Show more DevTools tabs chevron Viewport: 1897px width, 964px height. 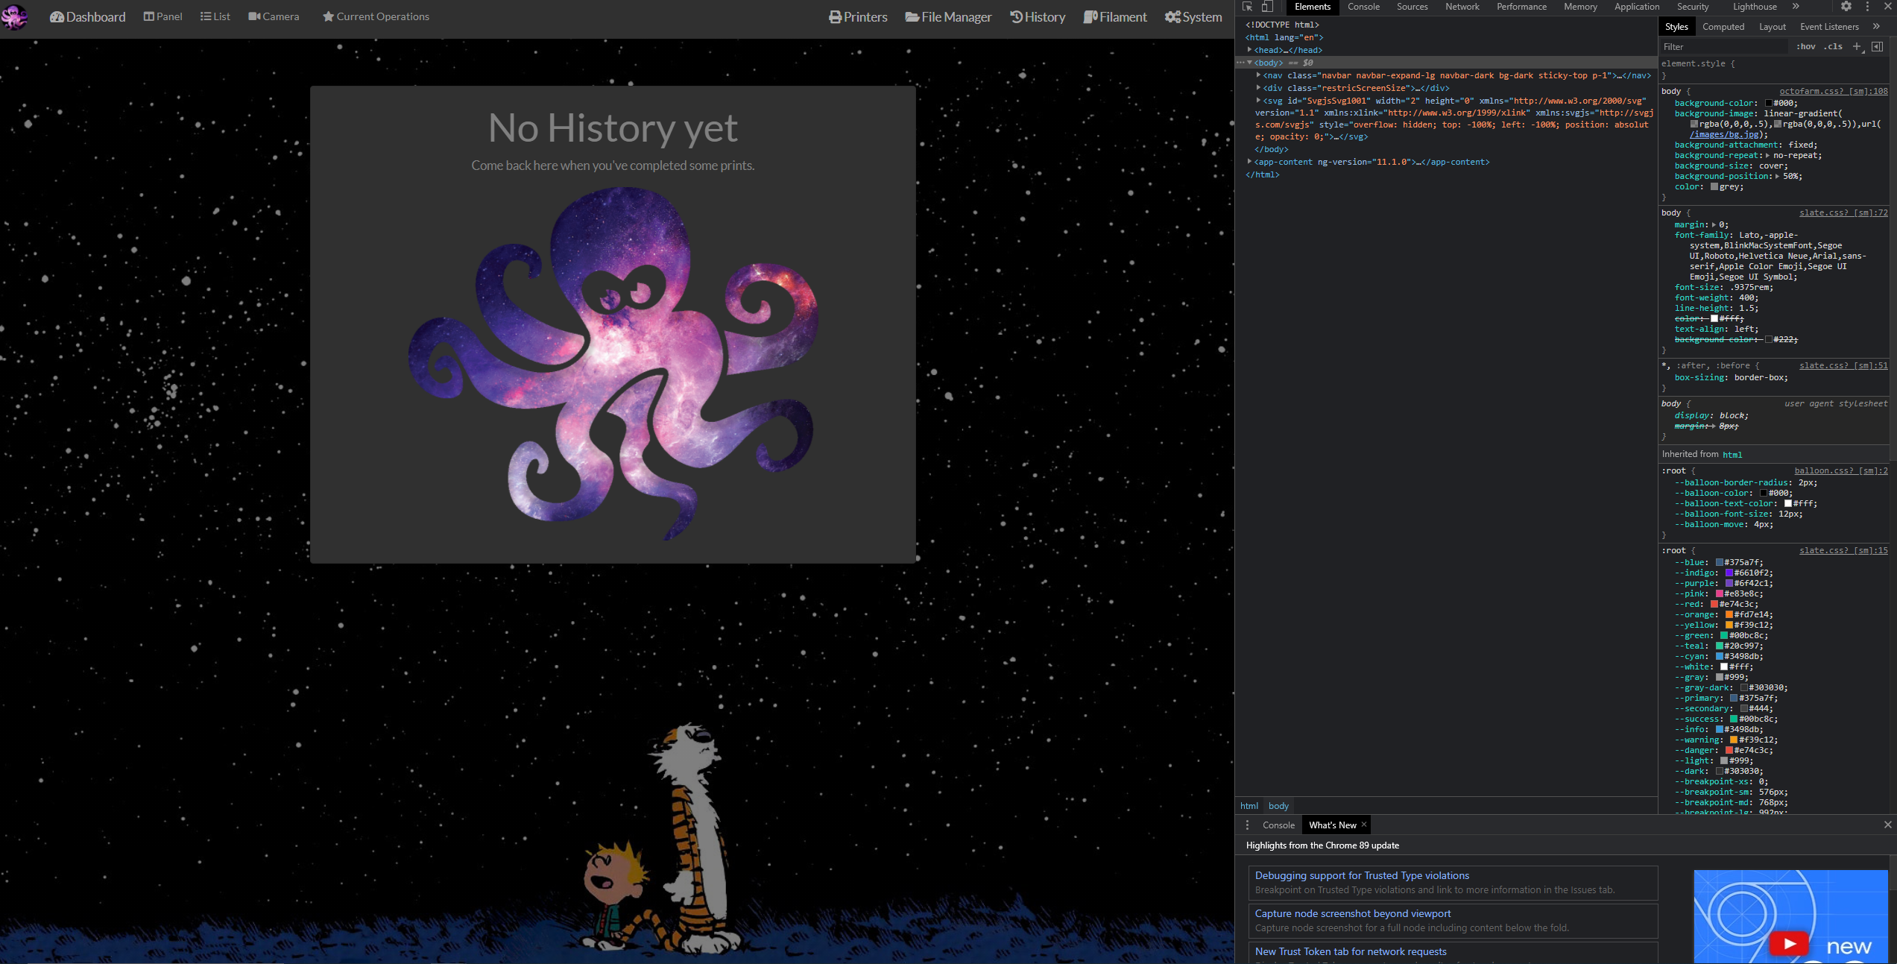(1796, 7)
